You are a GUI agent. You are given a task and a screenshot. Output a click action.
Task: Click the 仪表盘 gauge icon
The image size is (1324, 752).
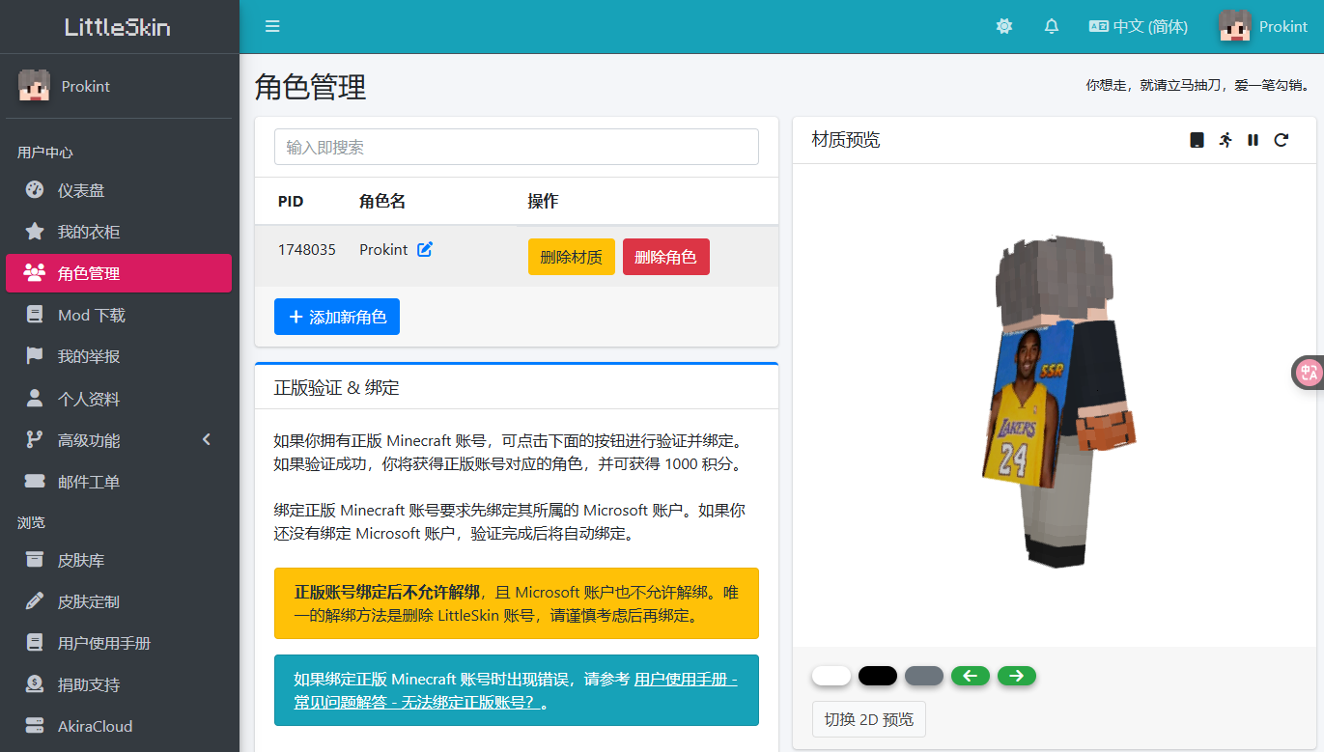[35, 190]
